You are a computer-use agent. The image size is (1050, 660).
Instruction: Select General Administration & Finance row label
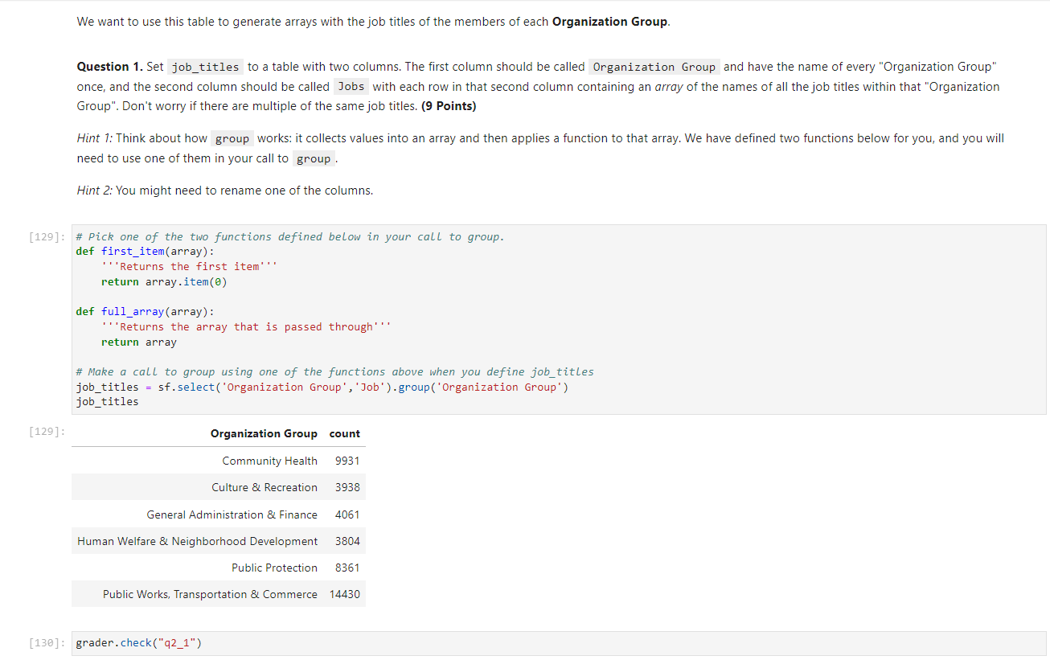click(232, 514)
